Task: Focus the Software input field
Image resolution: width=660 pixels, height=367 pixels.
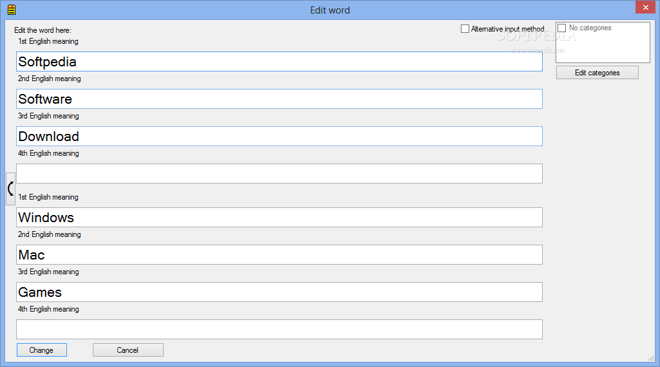Action: [279, 99]
